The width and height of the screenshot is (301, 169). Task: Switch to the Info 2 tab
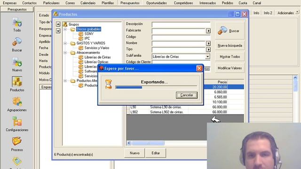(268, 13)
